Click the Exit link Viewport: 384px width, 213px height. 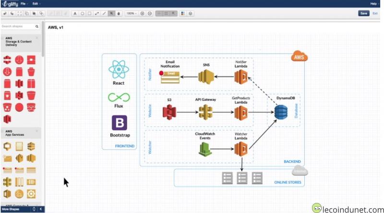pos(375,13)
